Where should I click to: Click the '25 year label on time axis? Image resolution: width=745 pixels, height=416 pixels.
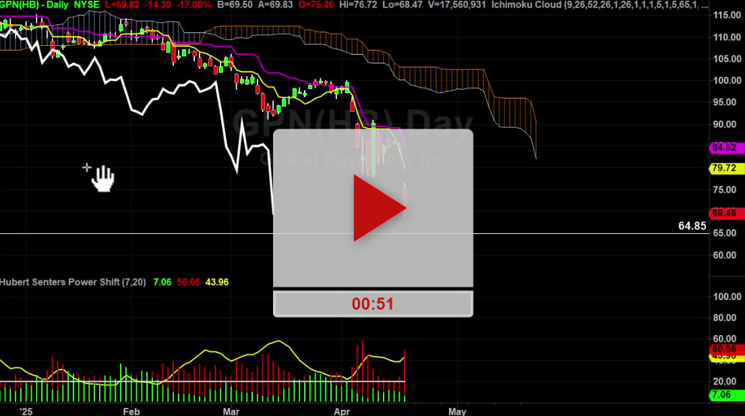click(x=26, y=411)
